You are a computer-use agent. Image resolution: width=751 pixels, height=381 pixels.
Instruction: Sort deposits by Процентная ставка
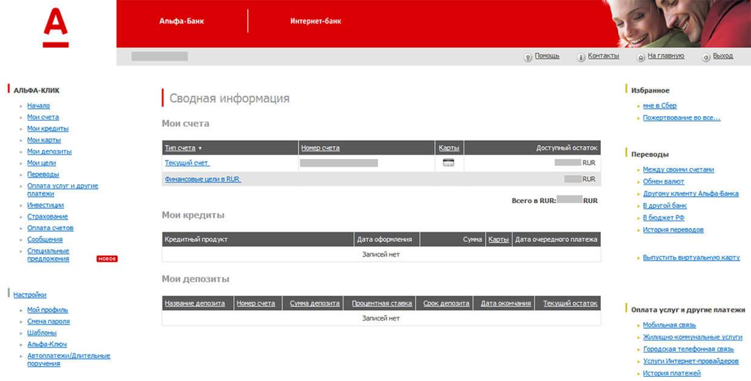tap(382, 304)
